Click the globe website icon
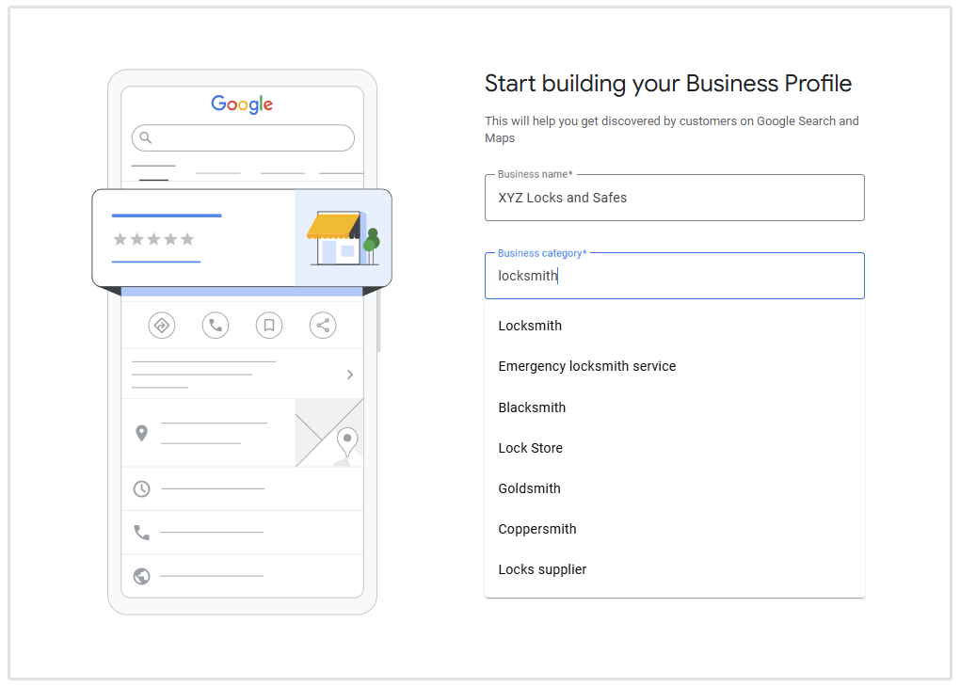960x687 pixels. pyautogui.click(x=142, y=576)
